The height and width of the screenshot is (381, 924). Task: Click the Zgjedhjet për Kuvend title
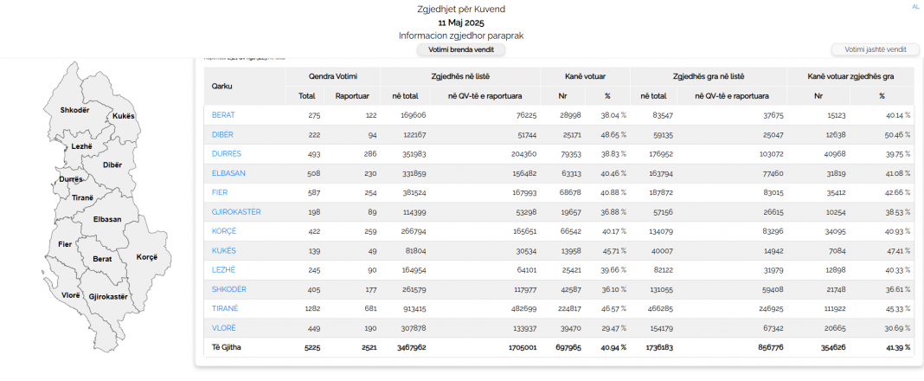point(461,10)
